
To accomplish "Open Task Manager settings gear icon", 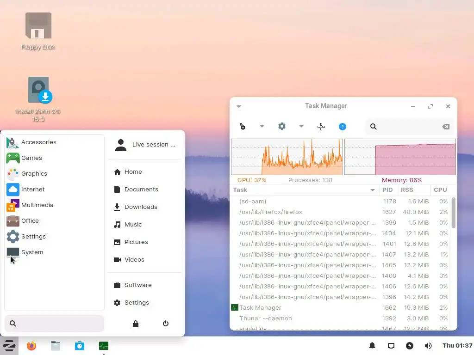I will tap(282, 127).
